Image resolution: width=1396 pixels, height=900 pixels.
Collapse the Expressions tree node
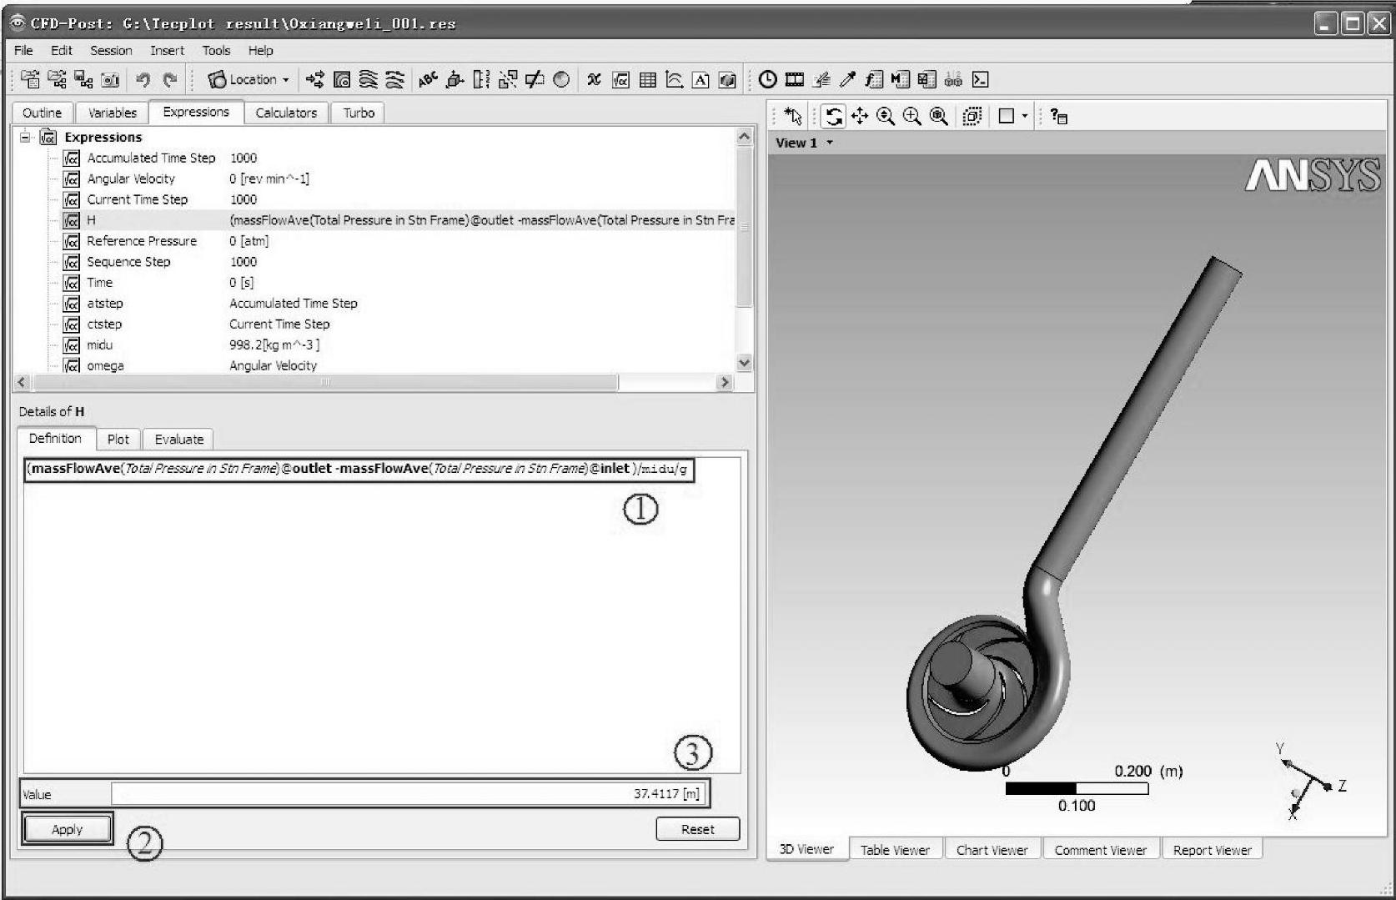[x=25, y=137]
